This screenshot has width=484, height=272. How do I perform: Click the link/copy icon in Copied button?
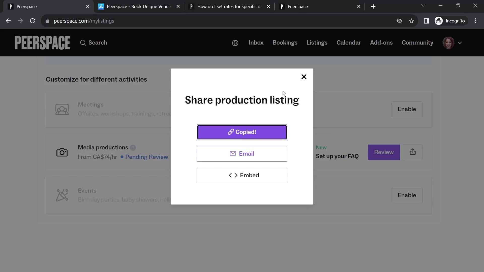231,132
